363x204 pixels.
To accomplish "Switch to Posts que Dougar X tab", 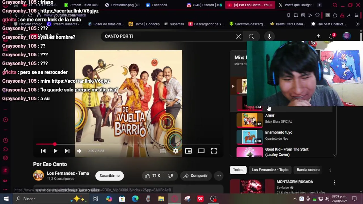I will coord(295,5).
